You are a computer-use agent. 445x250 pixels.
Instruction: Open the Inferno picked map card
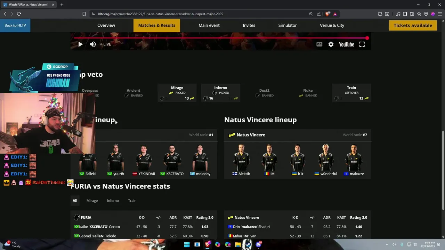point(221,93)
